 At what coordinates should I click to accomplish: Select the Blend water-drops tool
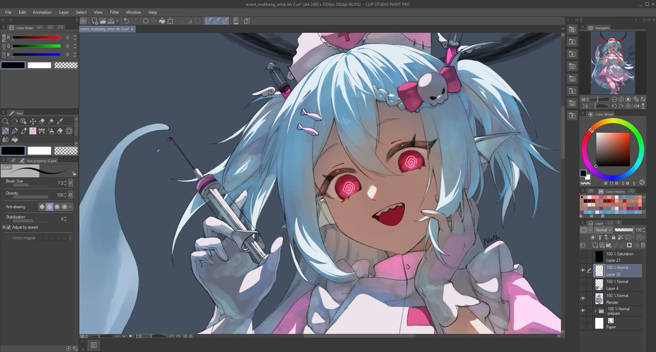point(5,140)
